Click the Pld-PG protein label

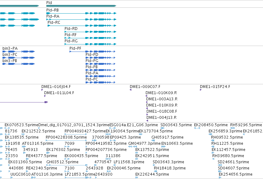pyautogui.click(x=92, y=61)
